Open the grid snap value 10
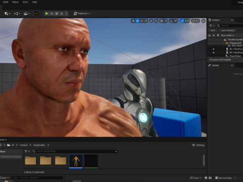243x182 pixels. click(x=166, y=21)
